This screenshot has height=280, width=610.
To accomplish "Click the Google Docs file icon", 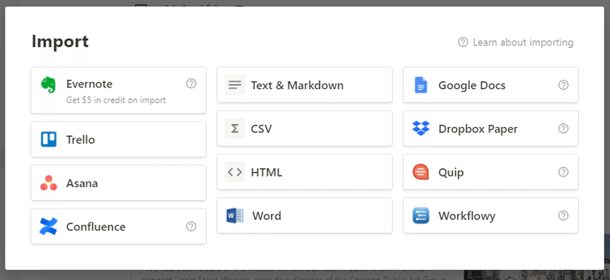I will 421,85.
